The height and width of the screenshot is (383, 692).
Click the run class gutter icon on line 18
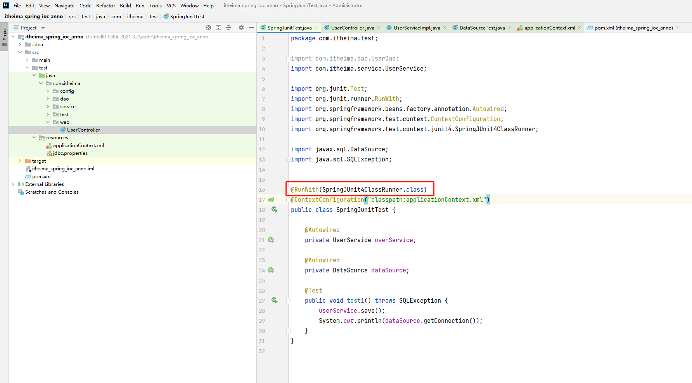[x=275, y=210]
